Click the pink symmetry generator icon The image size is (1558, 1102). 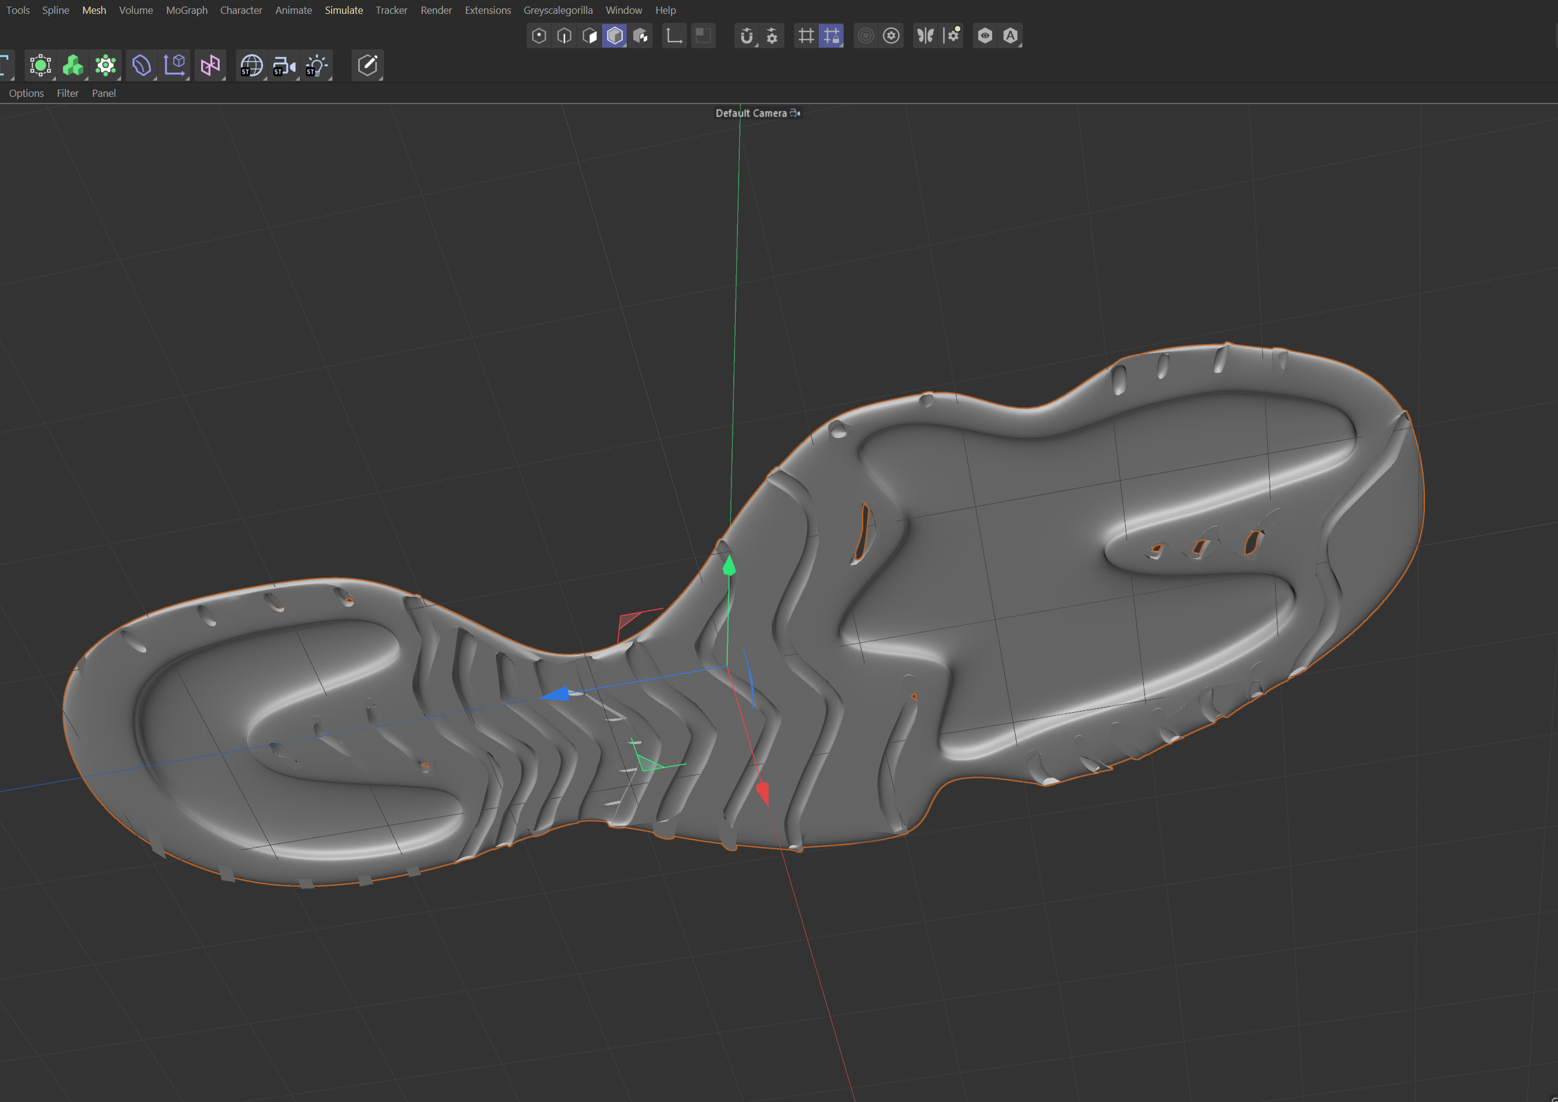210,66
